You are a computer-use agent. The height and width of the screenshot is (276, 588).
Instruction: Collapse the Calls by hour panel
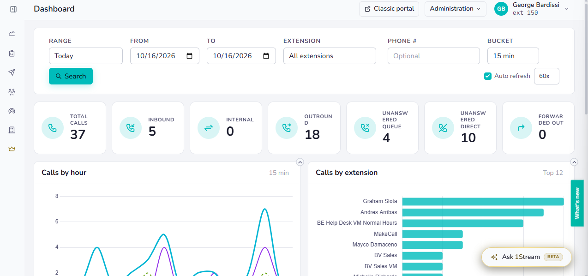tap(300, 162)
